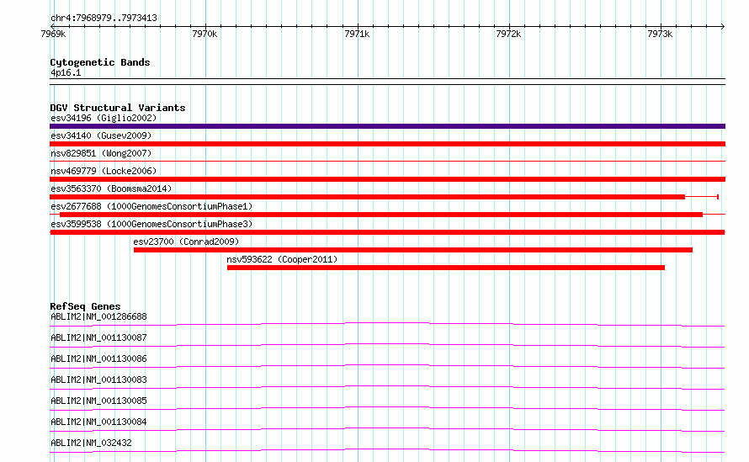Click the 7973k ruler position
749x462 pixels.
tap(660, 34)
